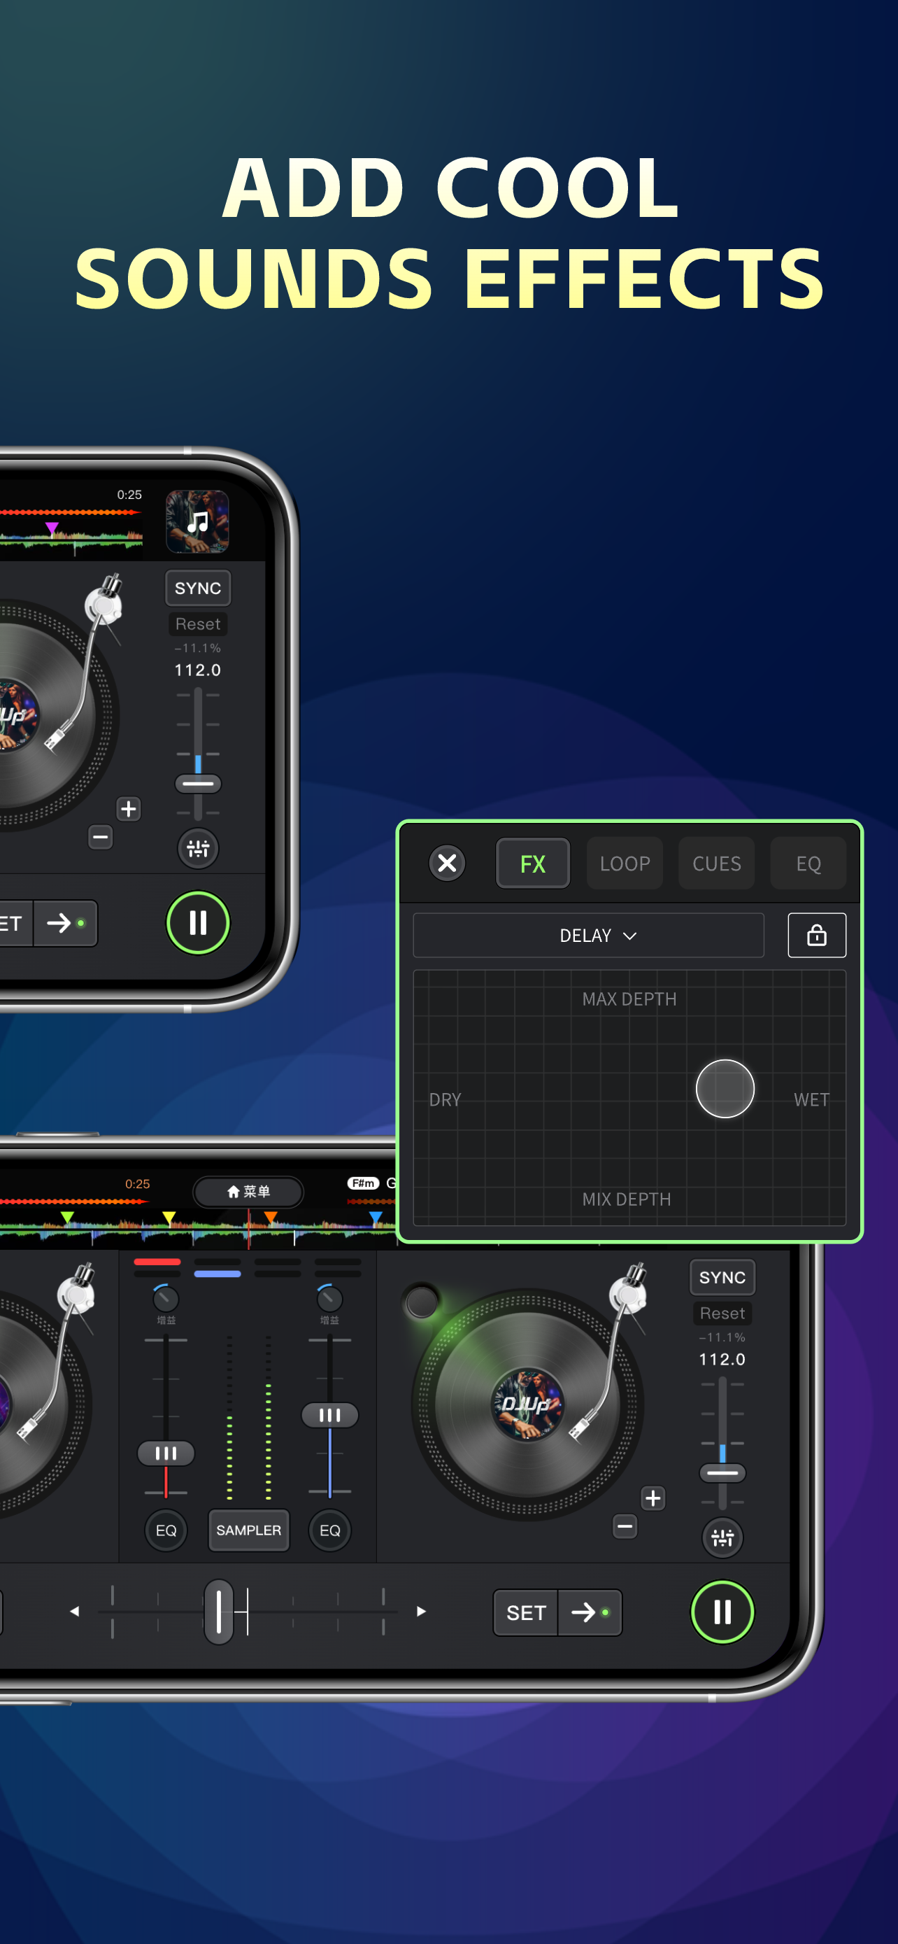898x1944 pixels.
Task: Click the crossfader handle
Action: [x=219, y=1611]
